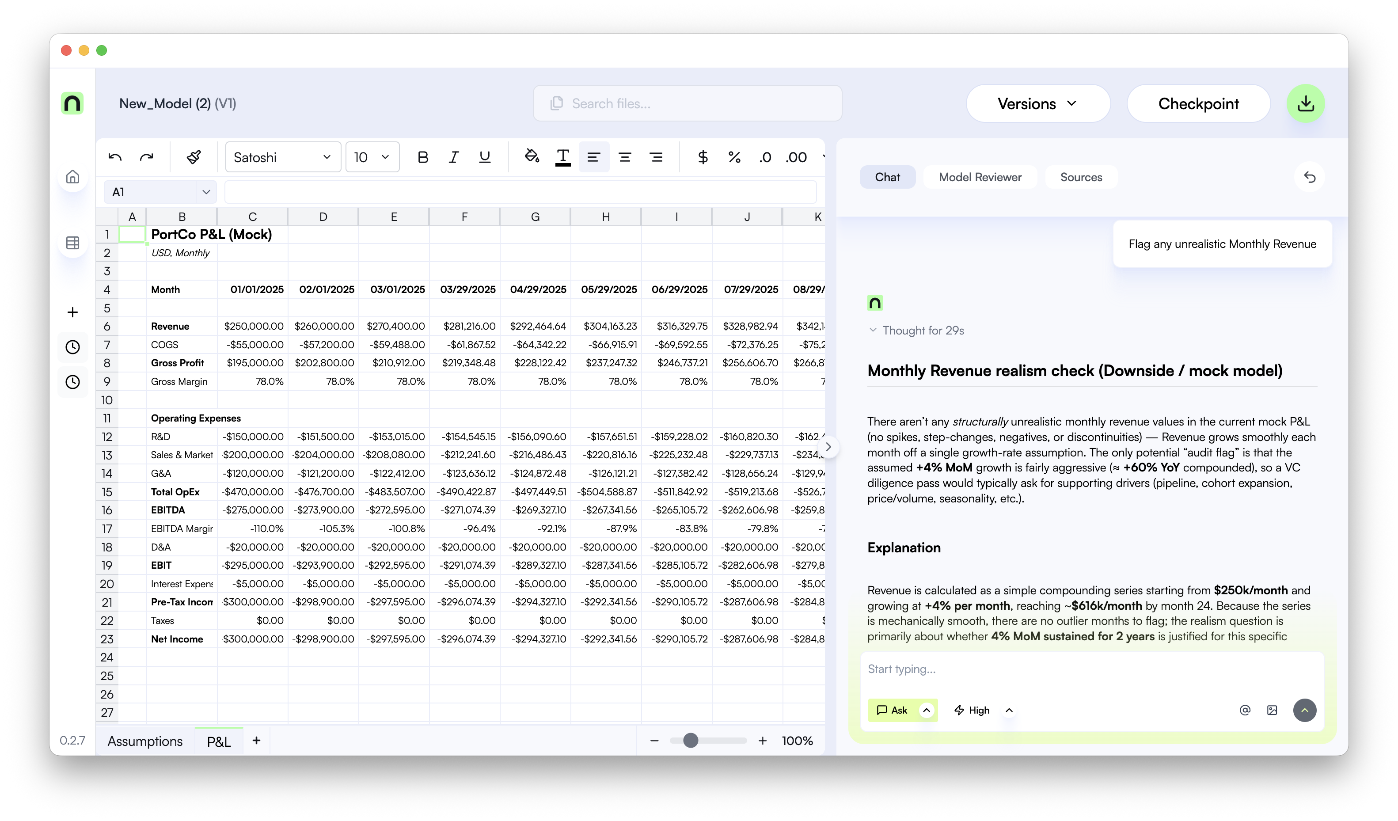
Task: Click the Ask mode button
Action: coord(892,710)
